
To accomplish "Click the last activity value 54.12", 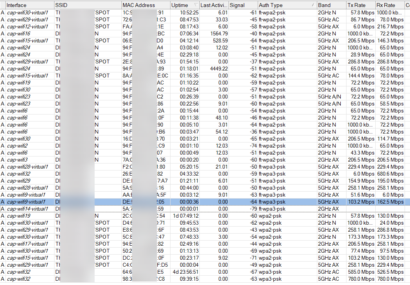I will 222,132.
